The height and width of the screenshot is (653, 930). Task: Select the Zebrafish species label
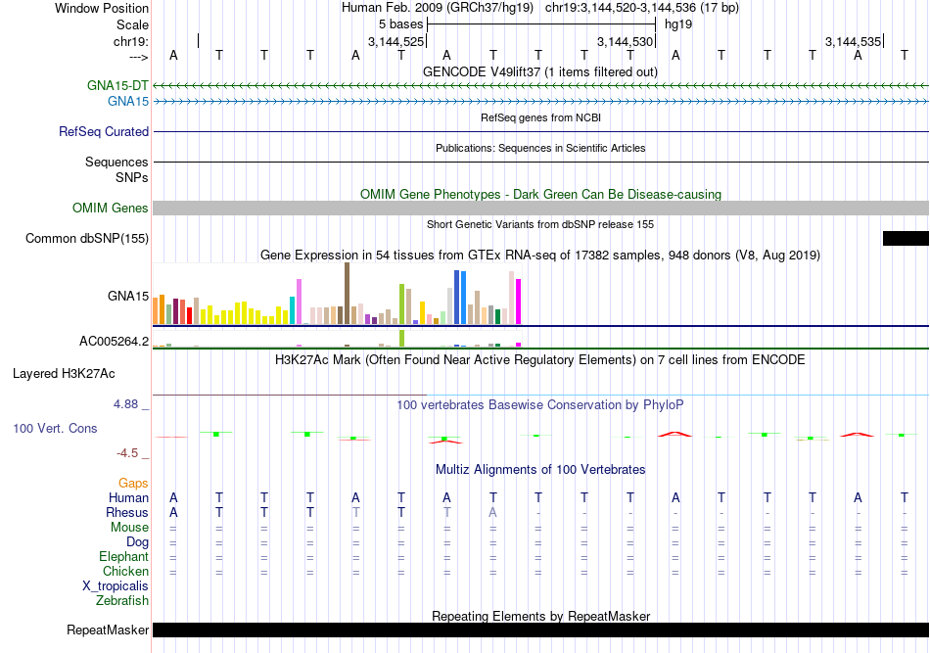122,601
